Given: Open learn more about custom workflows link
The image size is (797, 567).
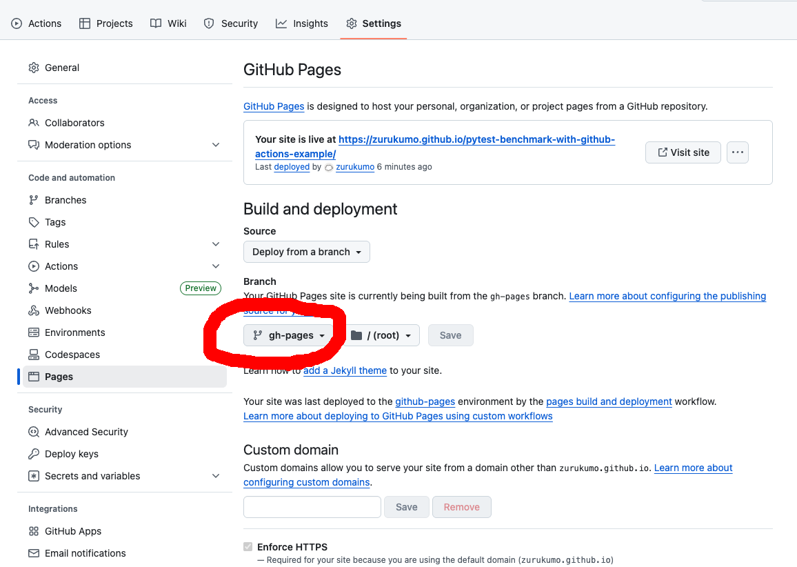Looking at the screenshot, I should click(398, 416).
